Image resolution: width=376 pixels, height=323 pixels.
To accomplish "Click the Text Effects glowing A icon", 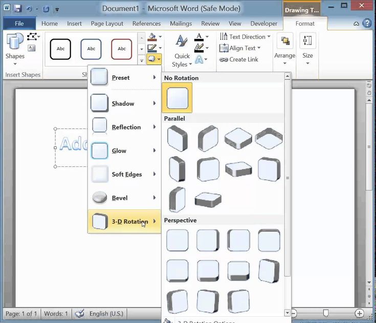I will 199,59.
